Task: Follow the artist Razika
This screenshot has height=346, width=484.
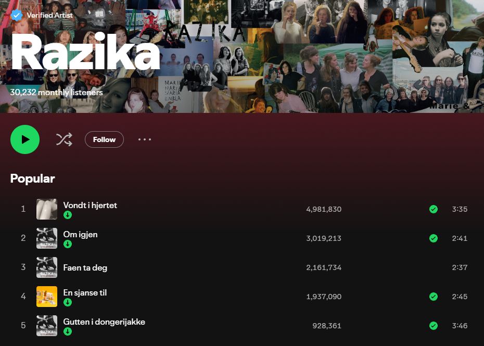Action: click(x=104, y=139)
